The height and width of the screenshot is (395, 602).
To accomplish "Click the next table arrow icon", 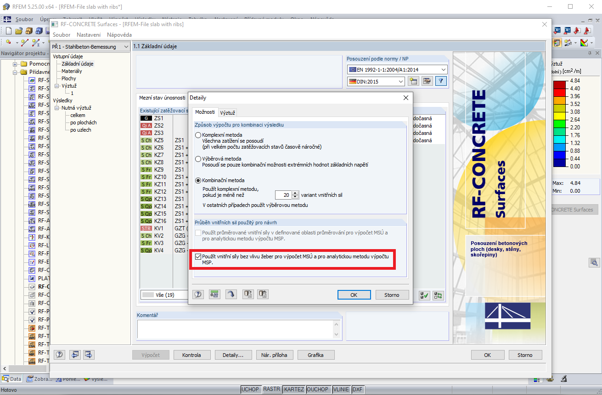I will point(89,355).
